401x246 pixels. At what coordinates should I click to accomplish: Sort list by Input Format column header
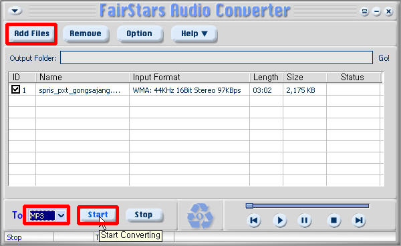click(190, 78)
